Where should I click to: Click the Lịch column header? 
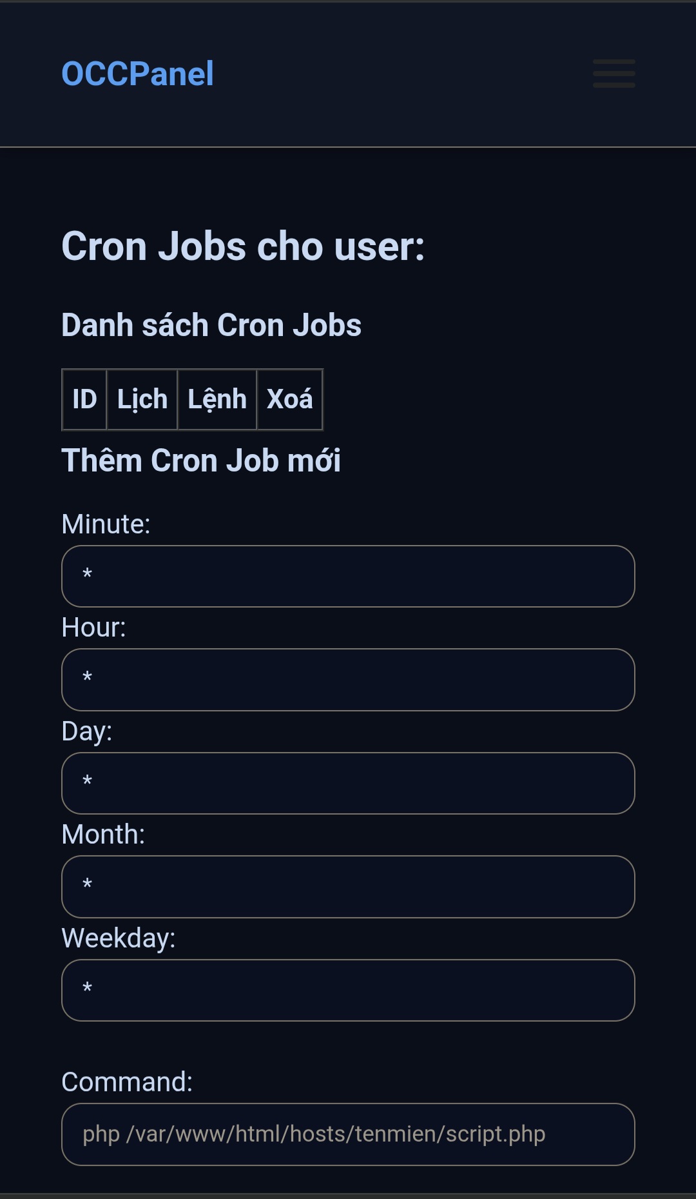coord(142,399)
